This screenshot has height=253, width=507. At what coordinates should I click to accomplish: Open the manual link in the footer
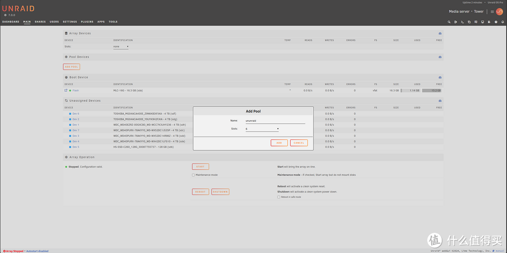tap(499, 251)
